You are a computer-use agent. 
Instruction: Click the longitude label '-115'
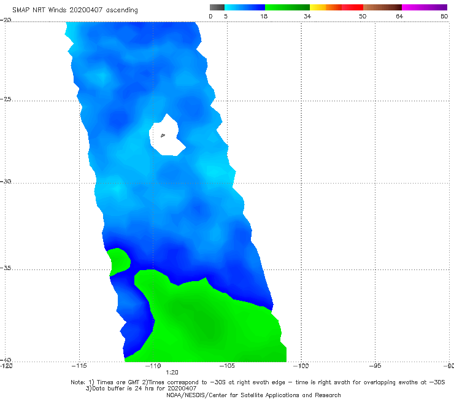pyautogui.click(x=79, y=366)
